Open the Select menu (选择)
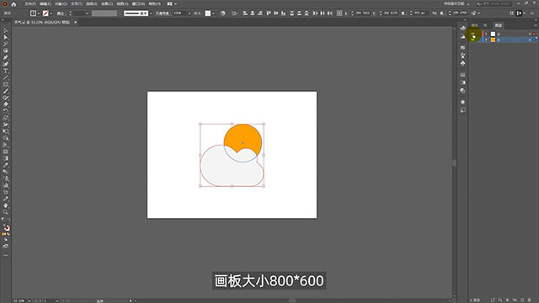Image resolution: width=539 pixels, height=303 pixels. coord(92,3)
